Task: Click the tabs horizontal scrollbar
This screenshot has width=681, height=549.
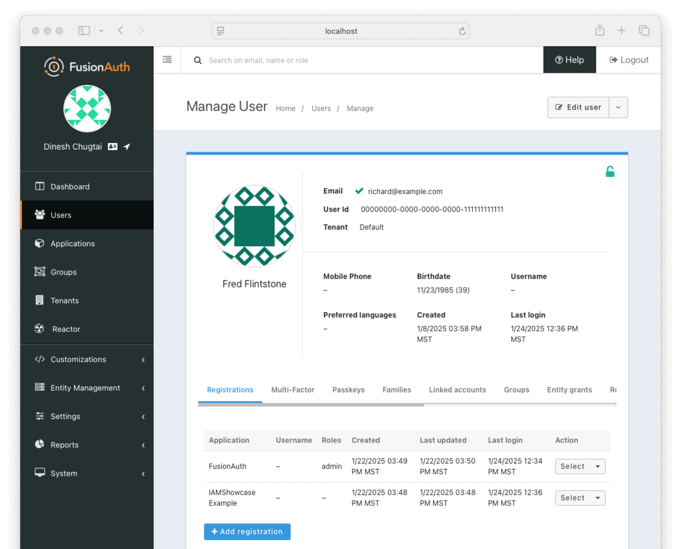Action: (x=311, y=405)
